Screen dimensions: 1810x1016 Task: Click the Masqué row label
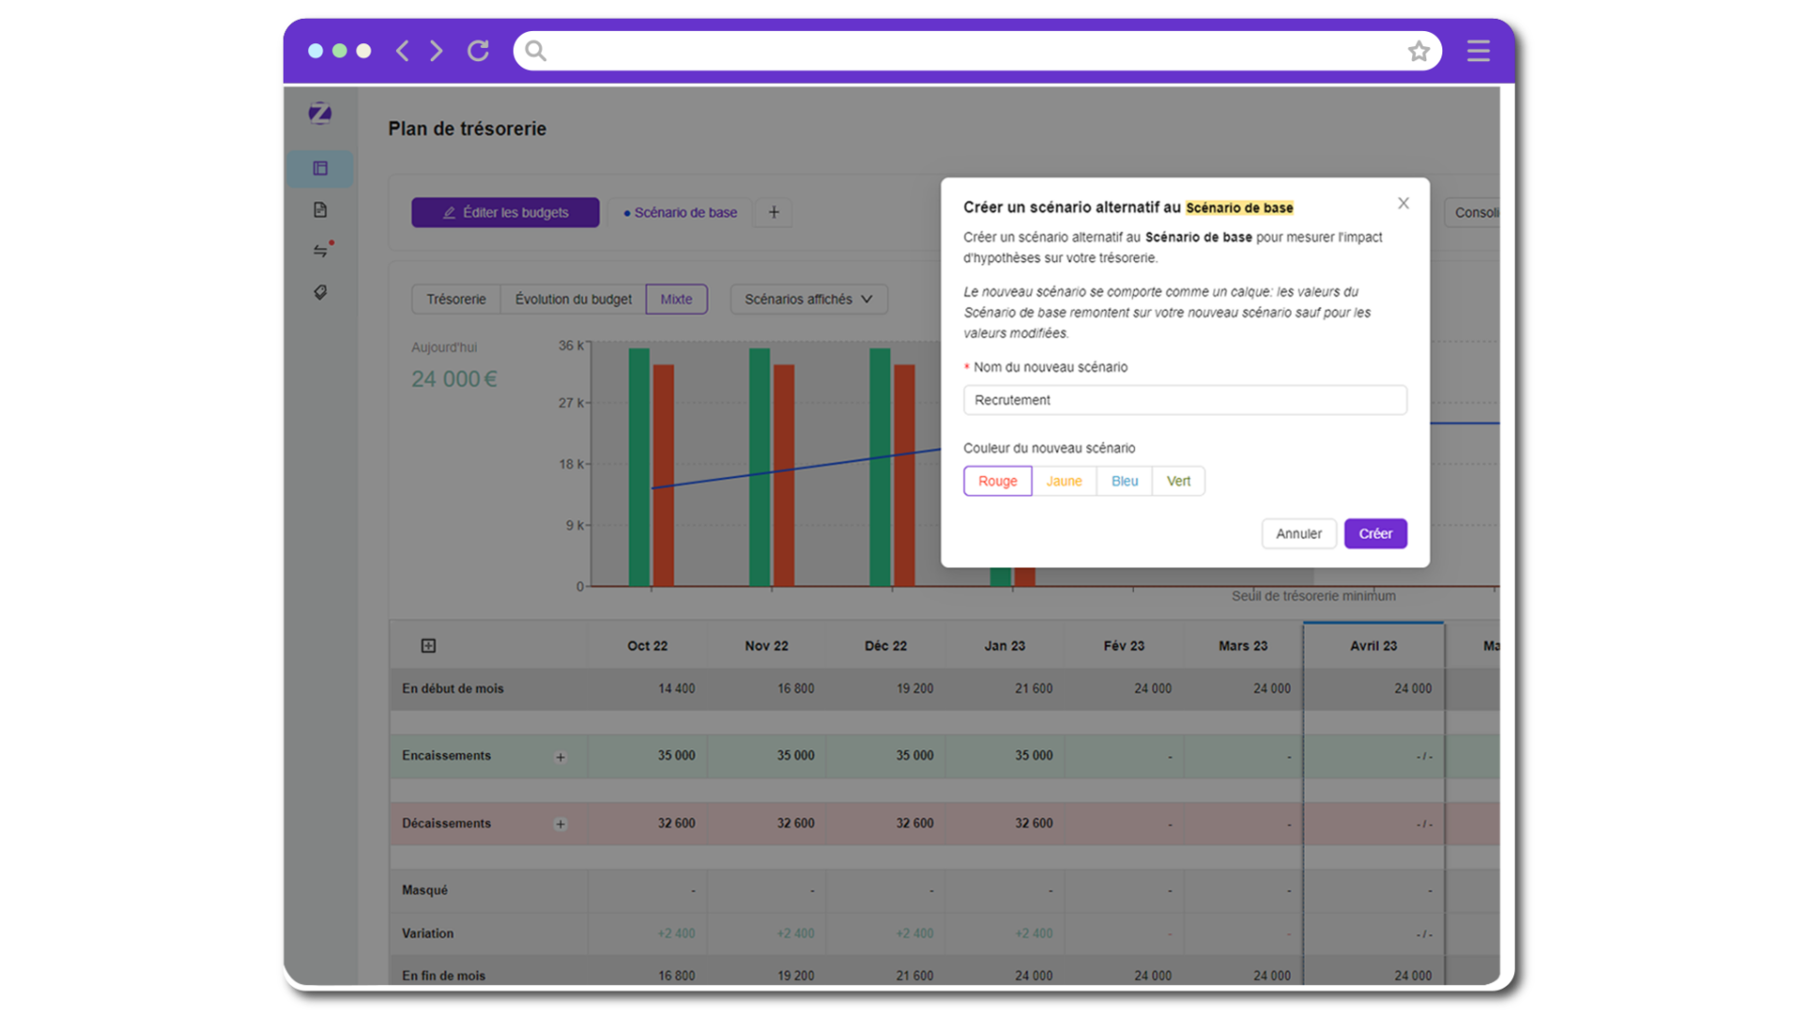point(425,891)
